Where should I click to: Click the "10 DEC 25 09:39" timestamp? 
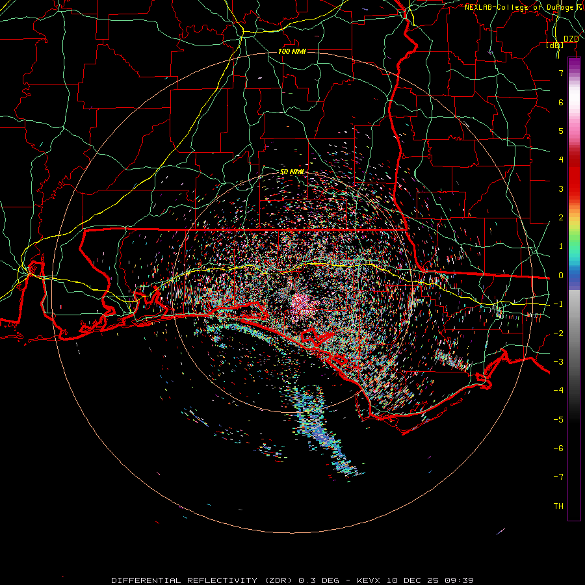430,580
